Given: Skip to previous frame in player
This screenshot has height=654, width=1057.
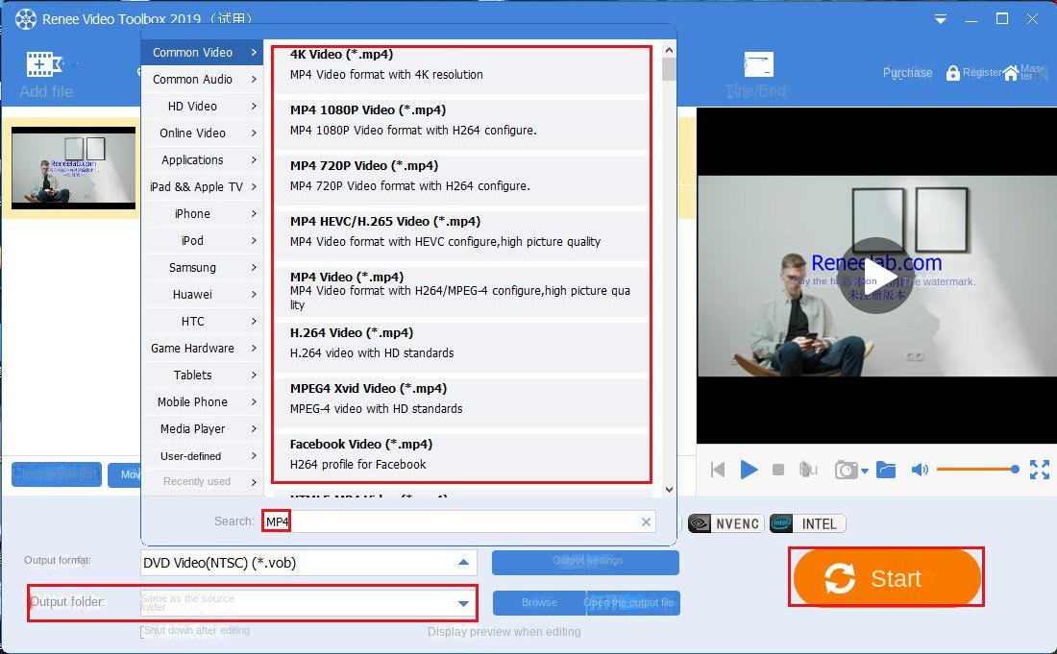Looking at the screenshot, I should (x=718, y=470).
